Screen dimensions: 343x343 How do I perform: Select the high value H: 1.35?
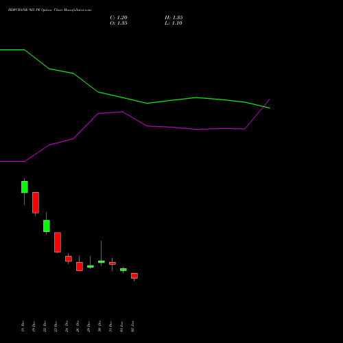(x=174, y=18)
